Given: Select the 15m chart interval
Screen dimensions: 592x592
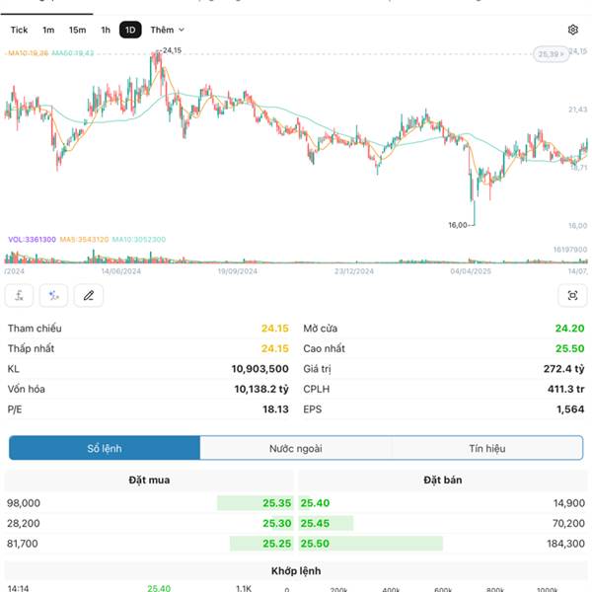Looking at the screenshot, I should coord(77,31).
